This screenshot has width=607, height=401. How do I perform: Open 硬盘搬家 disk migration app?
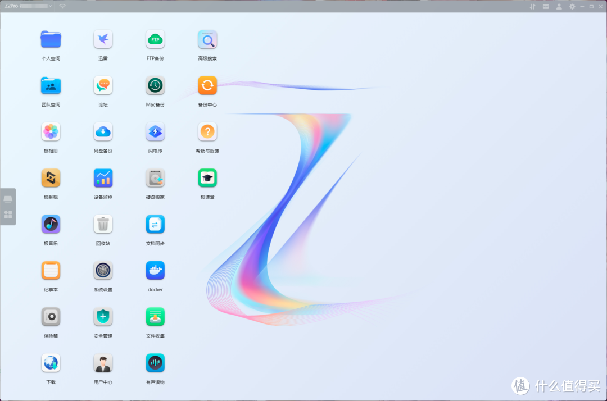point(155,178)
